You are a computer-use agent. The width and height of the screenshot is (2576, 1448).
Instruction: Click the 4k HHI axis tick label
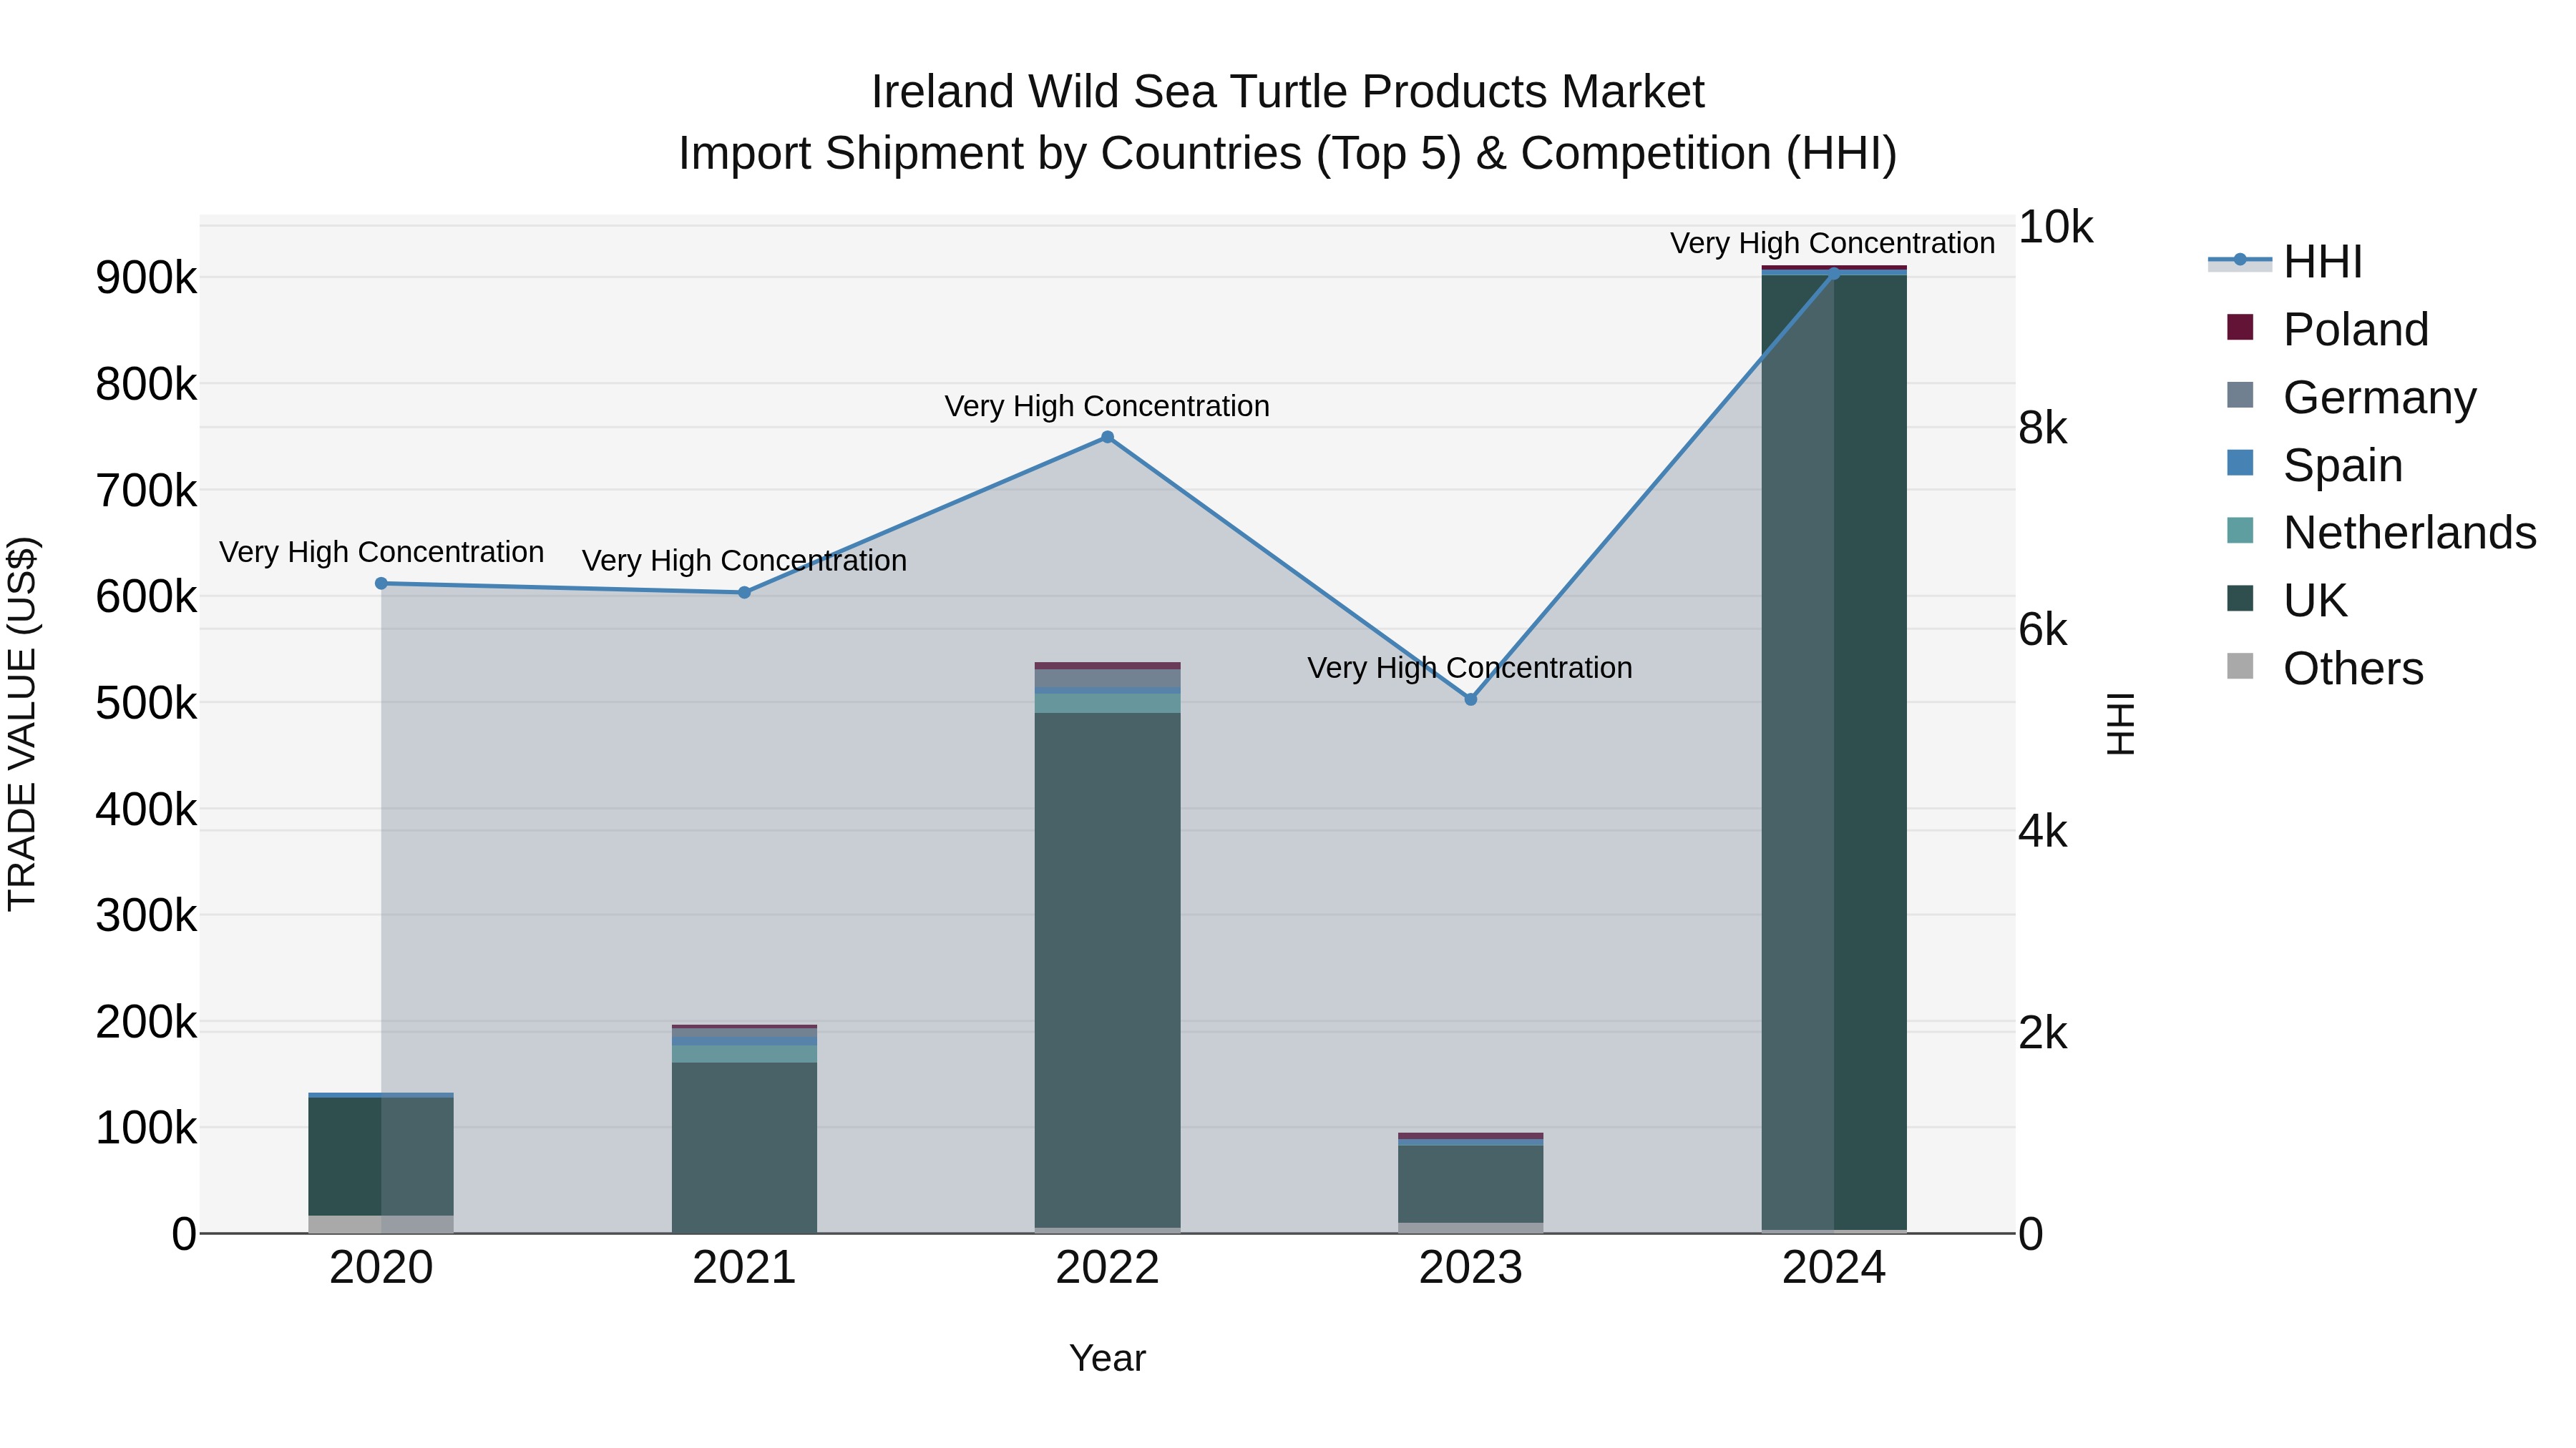pos(2043,832)
